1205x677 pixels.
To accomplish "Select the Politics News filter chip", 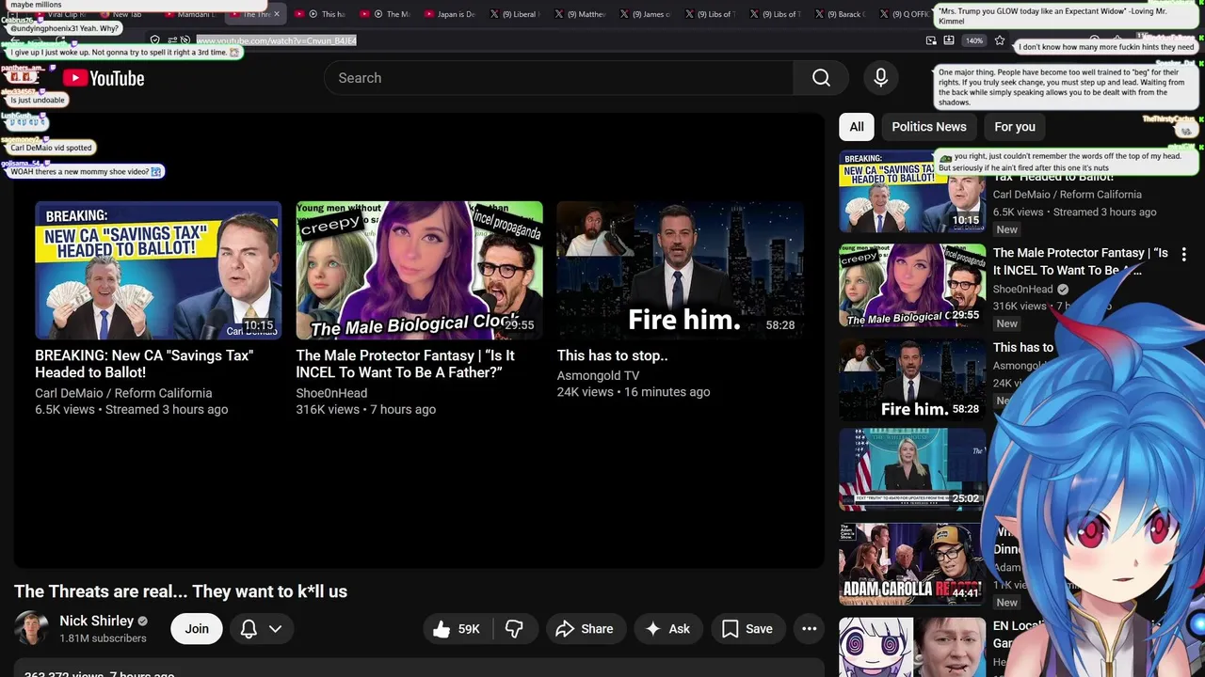I will click(x=929, y=127).
